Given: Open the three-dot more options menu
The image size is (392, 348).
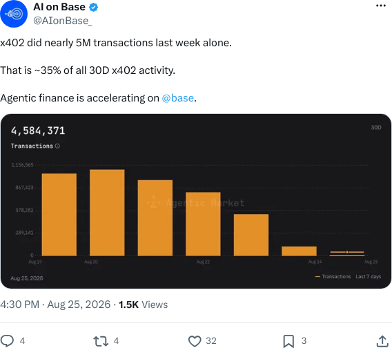Looking at the screenshot, I should pos(381,6).
